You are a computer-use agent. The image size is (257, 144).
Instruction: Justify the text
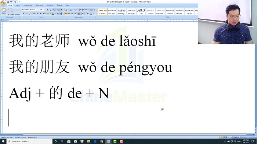(75, 14)
